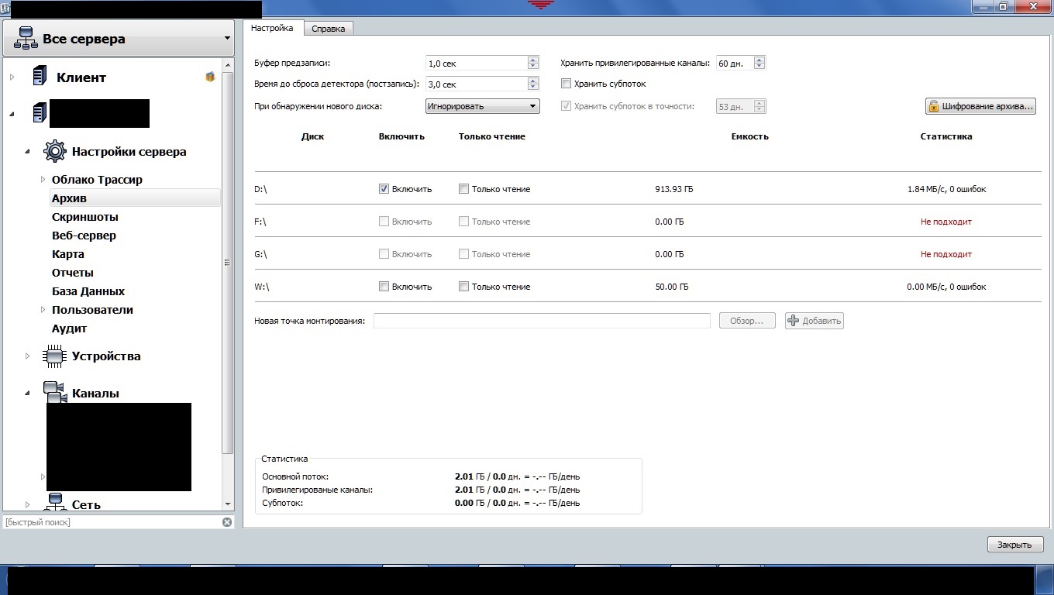Click the Сеть network icon
1054x595 pixels.
click(54, 502)
